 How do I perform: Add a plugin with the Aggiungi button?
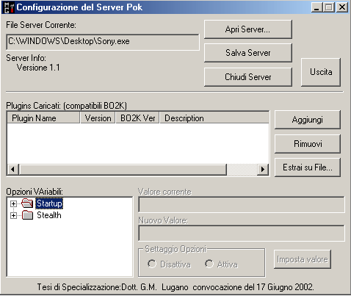click(x=308, y=120)
